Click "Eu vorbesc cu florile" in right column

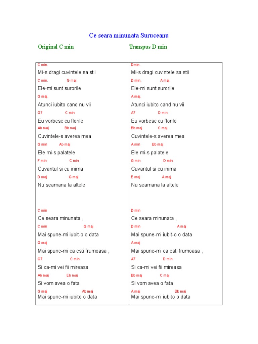coord(154,121)
